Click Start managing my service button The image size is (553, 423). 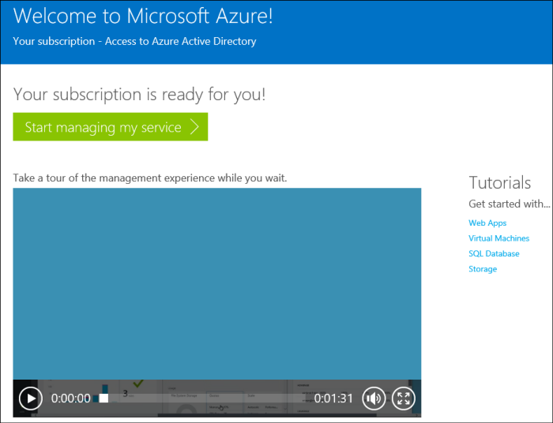(111, 127)
